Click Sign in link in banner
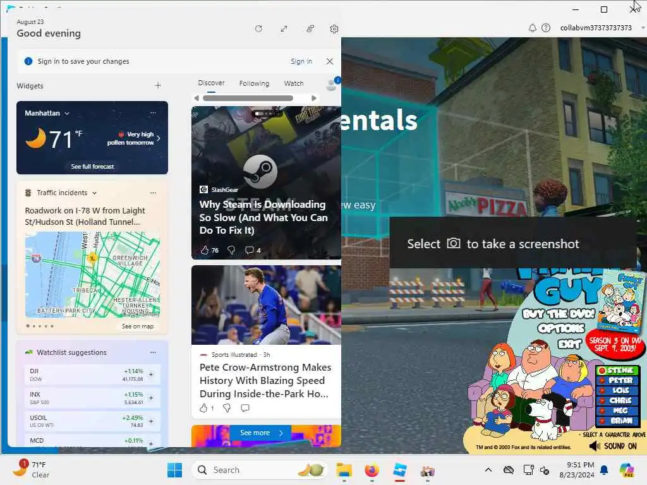This screenshot has width=647, height=485. [x=301, y=61]
